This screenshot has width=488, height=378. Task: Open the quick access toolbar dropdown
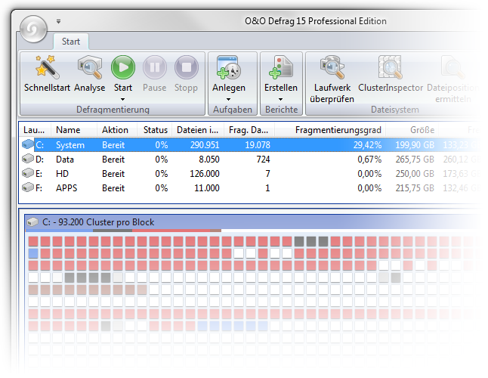[58, 21]
